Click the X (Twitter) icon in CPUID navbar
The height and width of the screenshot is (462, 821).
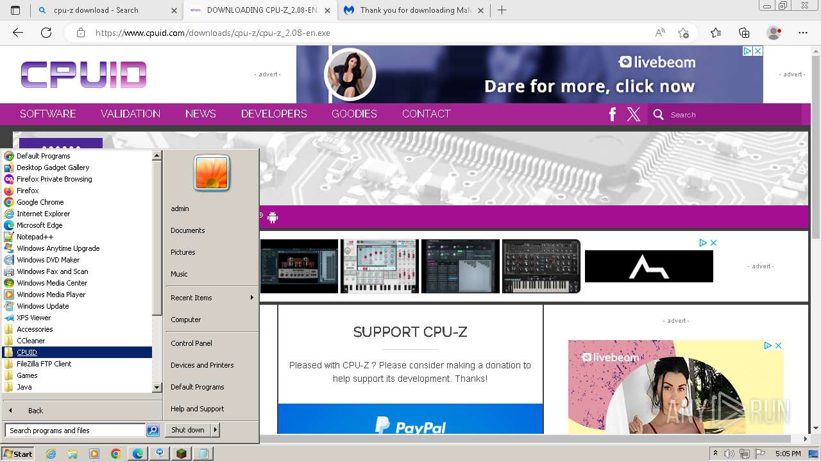pyautogui.click(x=634, y=114)
